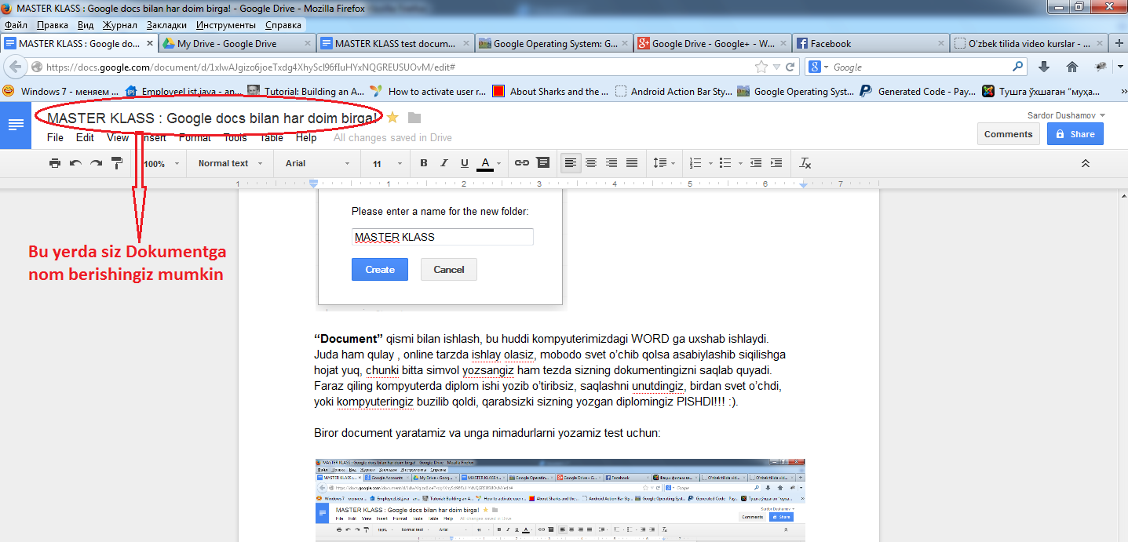Open the Docs File menu
Viewport: 1128px width, 542px height.
click(55, 137)
